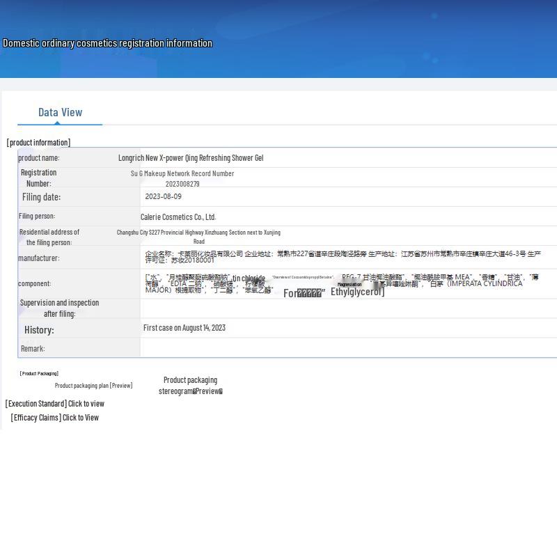Click the Remark: row label
This screenshot has height=557, width=557.
point(33,349)
